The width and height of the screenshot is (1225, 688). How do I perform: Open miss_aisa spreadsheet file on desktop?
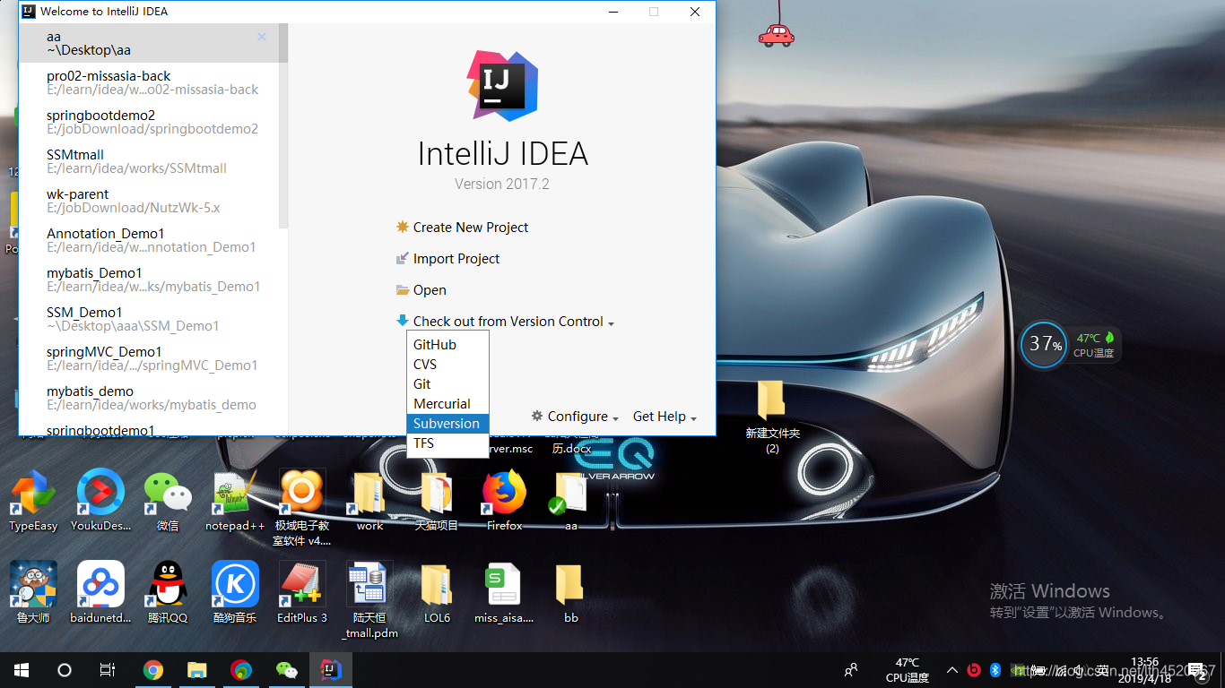[x=504, y=592]
